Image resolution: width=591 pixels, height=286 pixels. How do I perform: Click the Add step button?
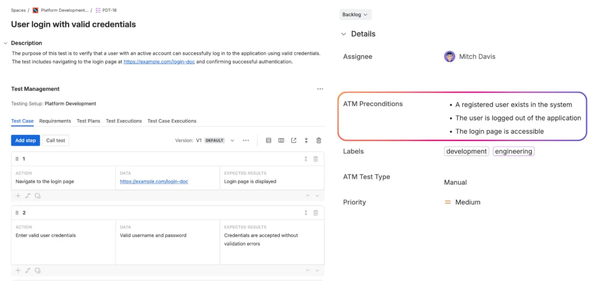[x=25, y=140]
